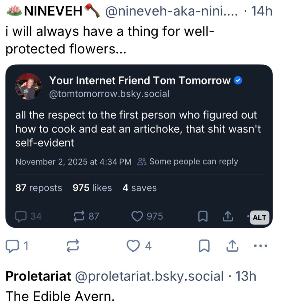This screenshot has width=287, height=308.
Task: Like NINEVEH's post with heart icon
Action: pyautogui.click(x=133, y=246)
